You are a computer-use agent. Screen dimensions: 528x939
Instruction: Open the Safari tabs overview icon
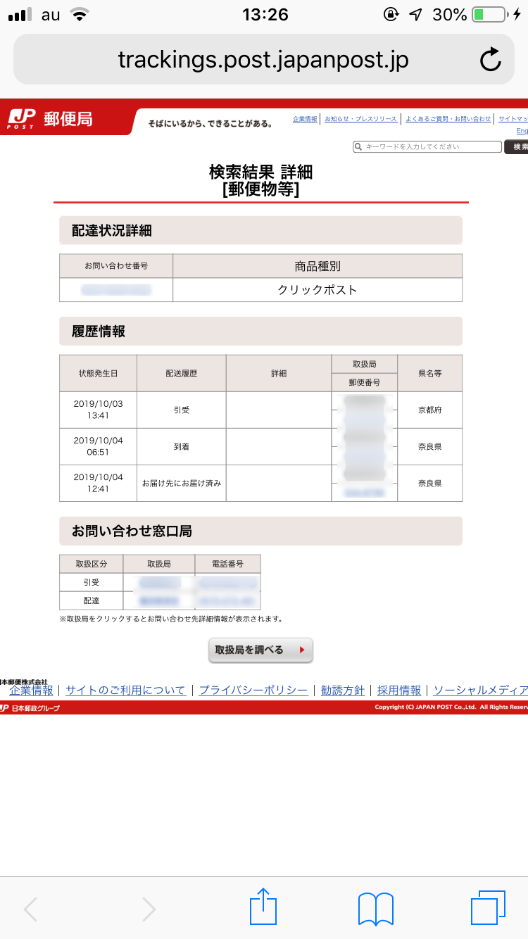click(x=489, y=908)
